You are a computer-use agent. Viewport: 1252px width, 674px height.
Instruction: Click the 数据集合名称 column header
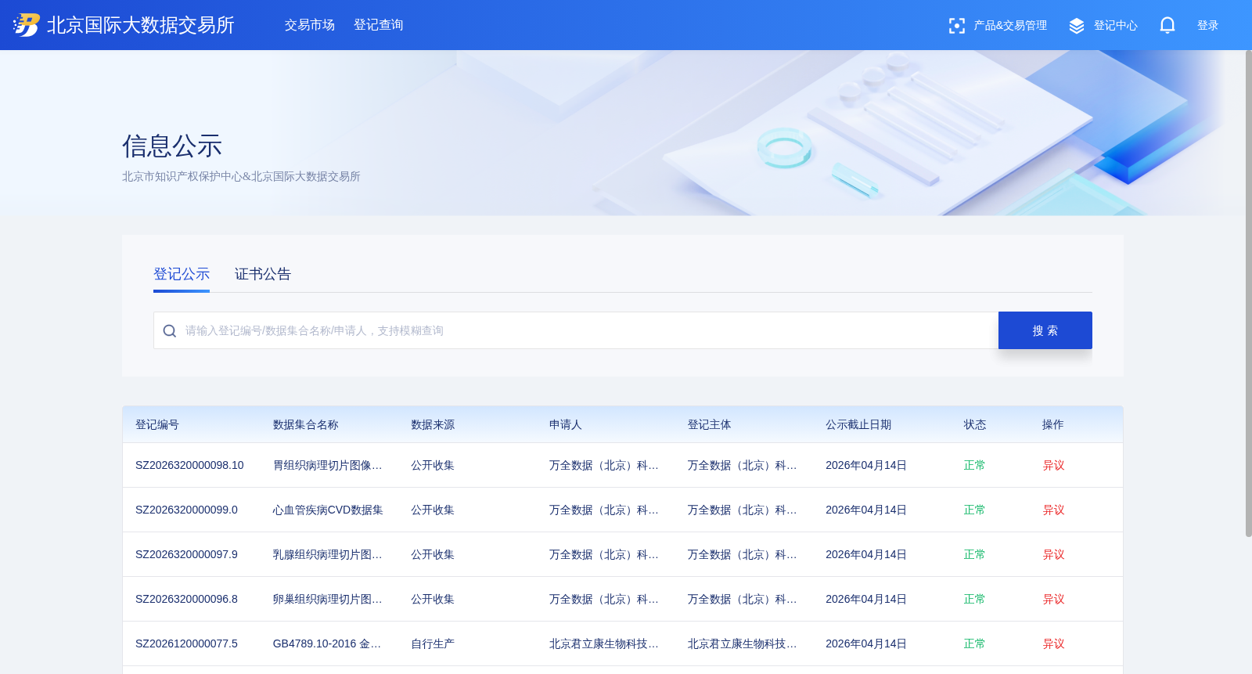(306, 424)
